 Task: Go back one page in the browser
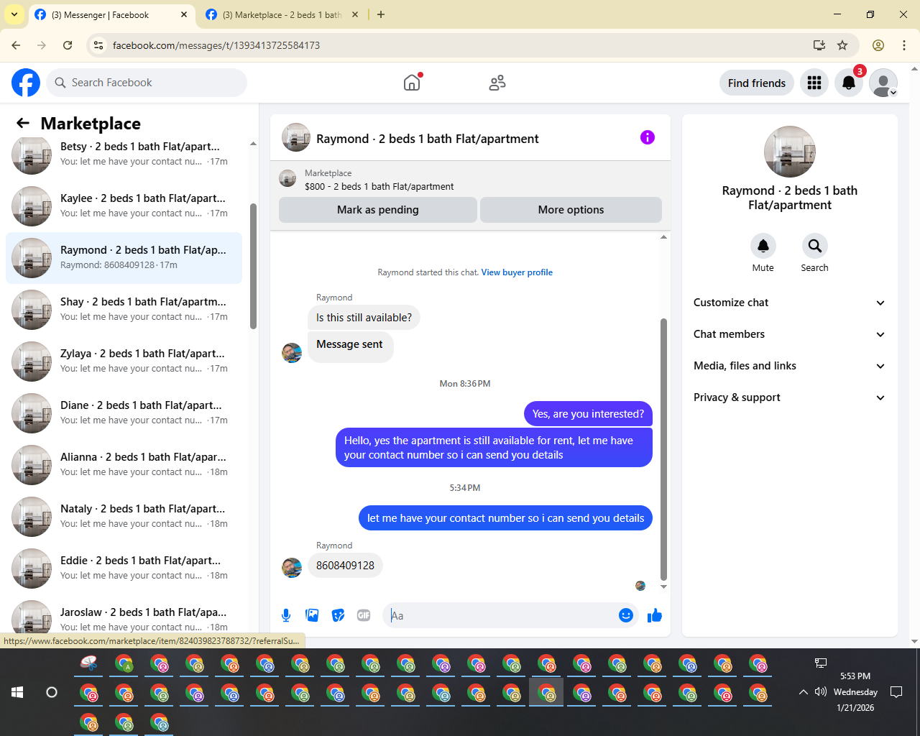pos(16,45)
